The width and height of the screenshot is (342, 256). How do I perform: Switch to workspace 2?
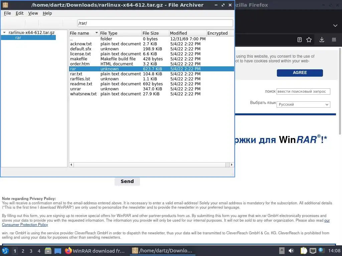pyautogui.click(x=23, y=251)
